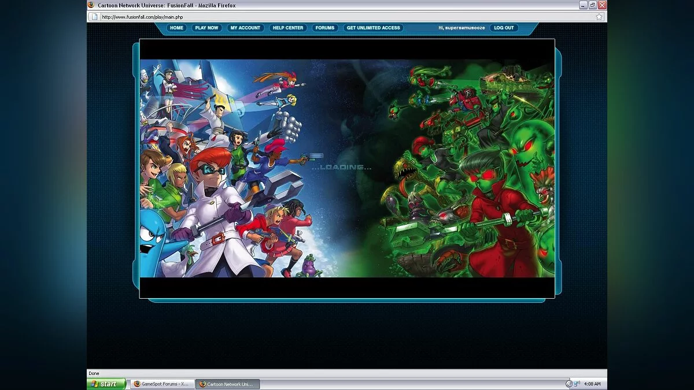Click the tray expand arrow icon

coord(569,384)
